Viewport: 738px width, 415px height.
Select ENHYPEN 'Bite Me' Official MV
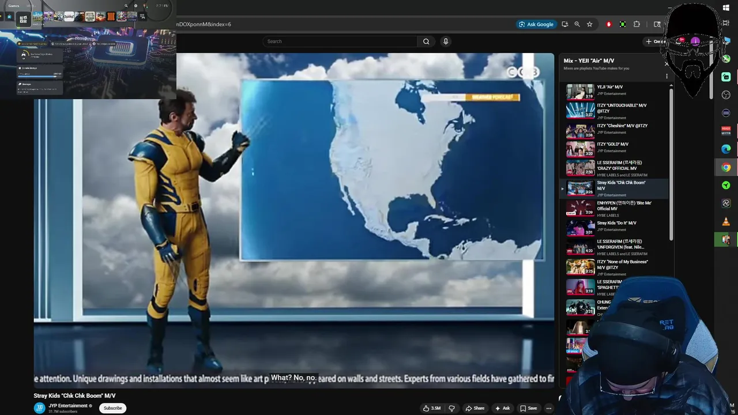point(617,208)
